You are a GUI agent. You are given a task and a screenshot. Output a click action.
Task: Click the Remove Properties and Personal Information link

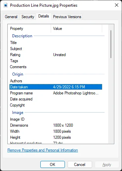pyautogui.click(x=43, y=150)
